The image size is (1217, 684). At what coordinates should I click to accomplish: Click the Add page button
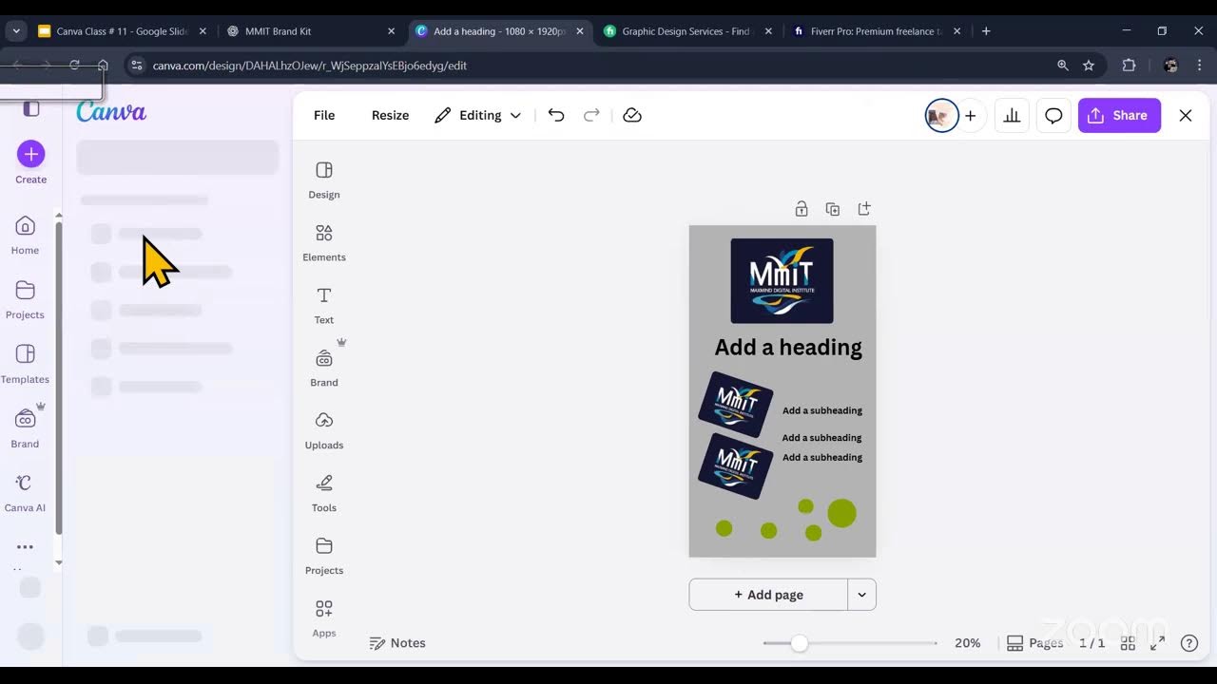(768, 595)
